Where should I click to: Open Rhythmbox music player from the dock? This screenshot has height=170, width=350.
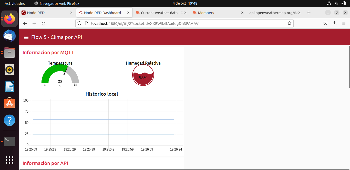[9, 69]
